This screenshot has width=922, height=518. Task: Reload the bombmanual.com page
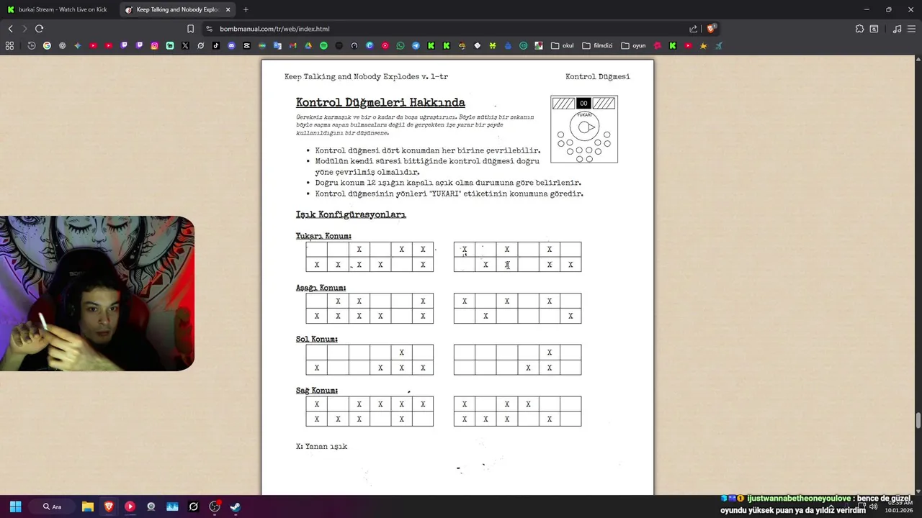(39, 29)
